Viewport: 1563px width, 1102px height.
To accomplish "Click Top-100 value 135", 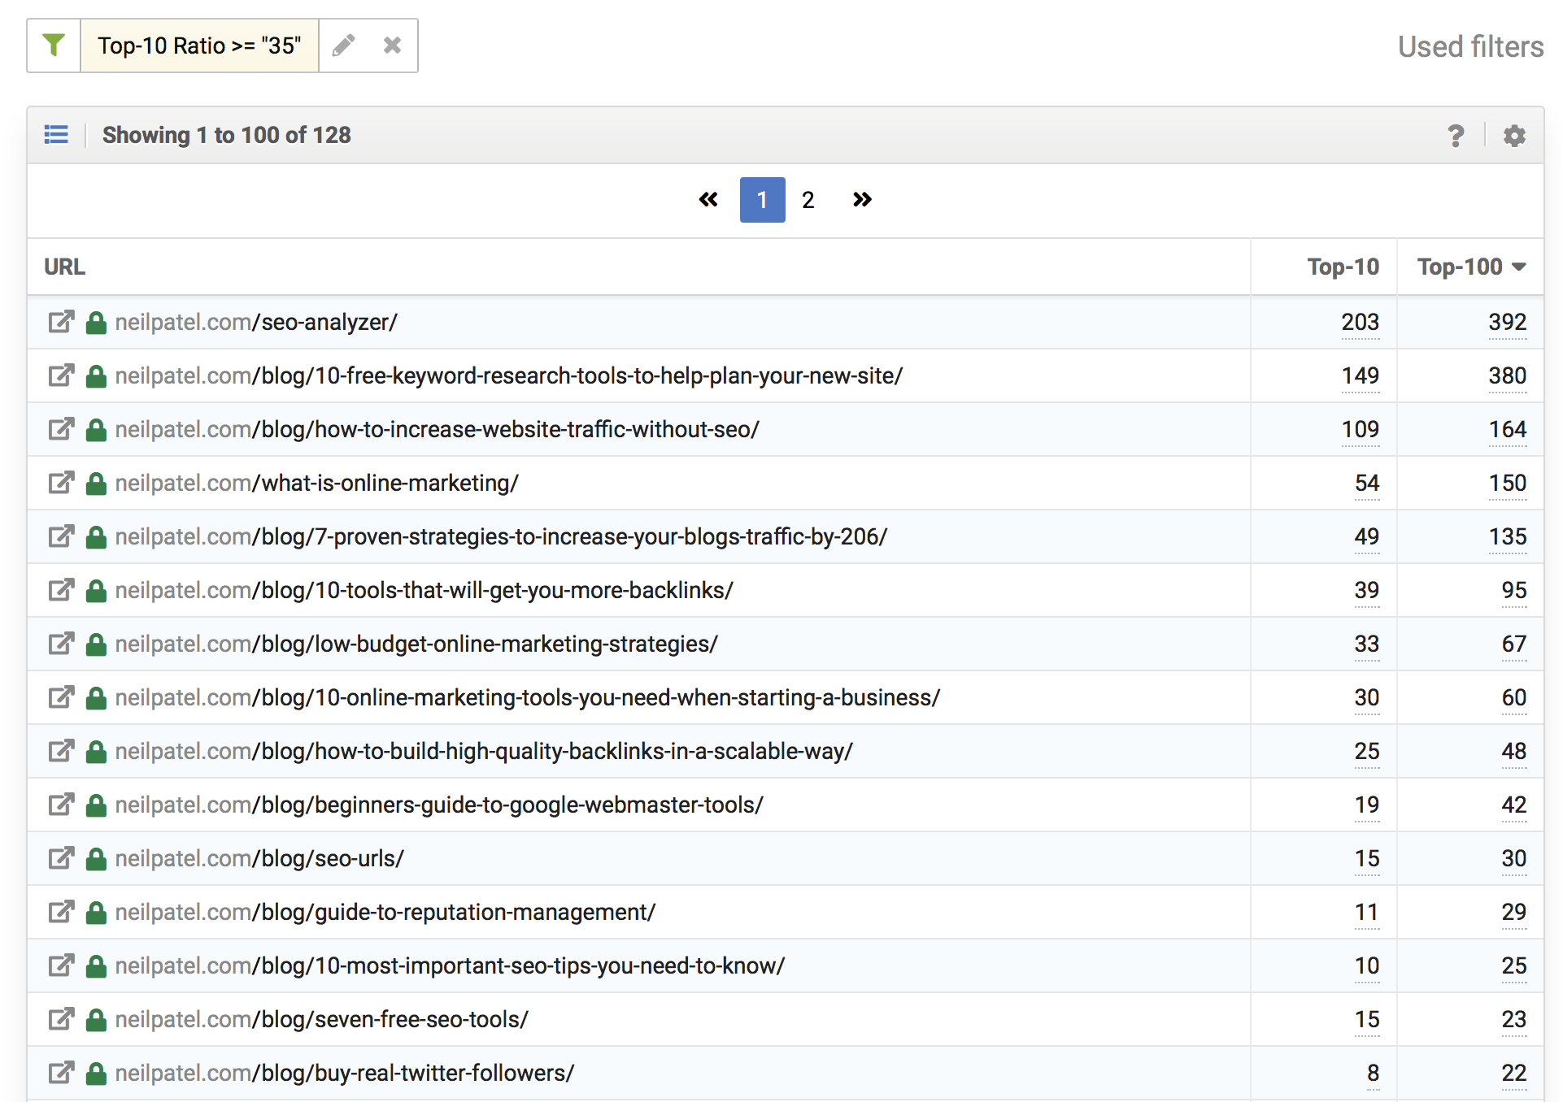I will [x=1507, y=536].
